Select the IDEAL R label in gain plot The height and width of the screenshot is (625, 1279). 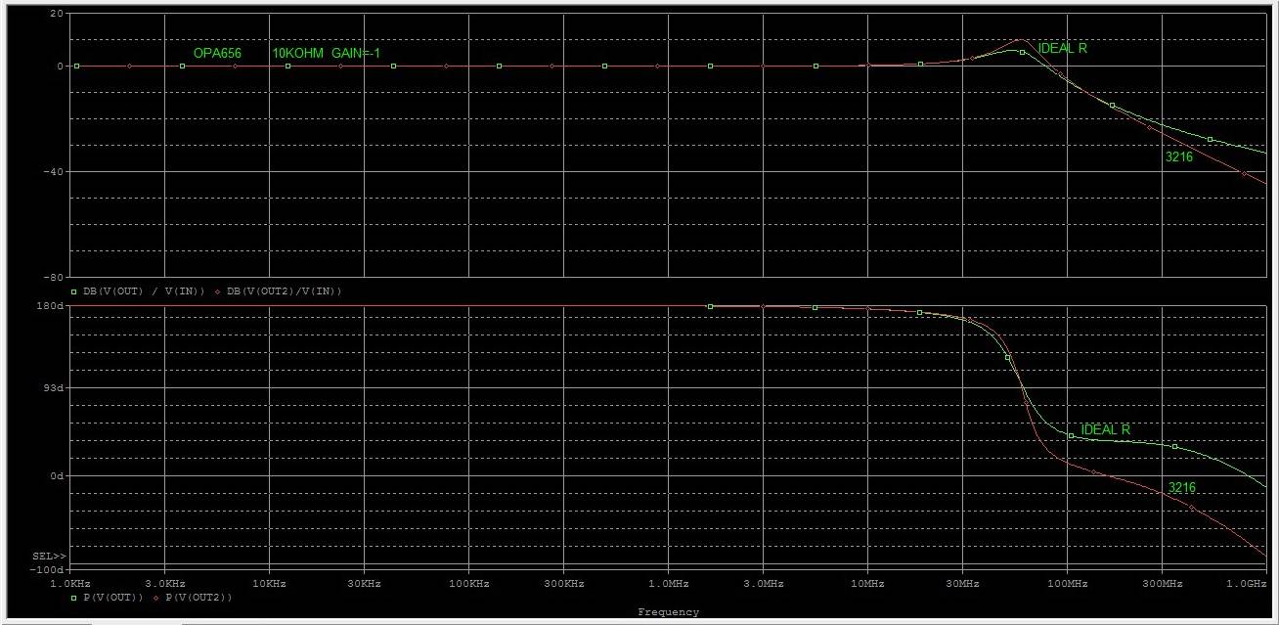[x=1062, y=48]
